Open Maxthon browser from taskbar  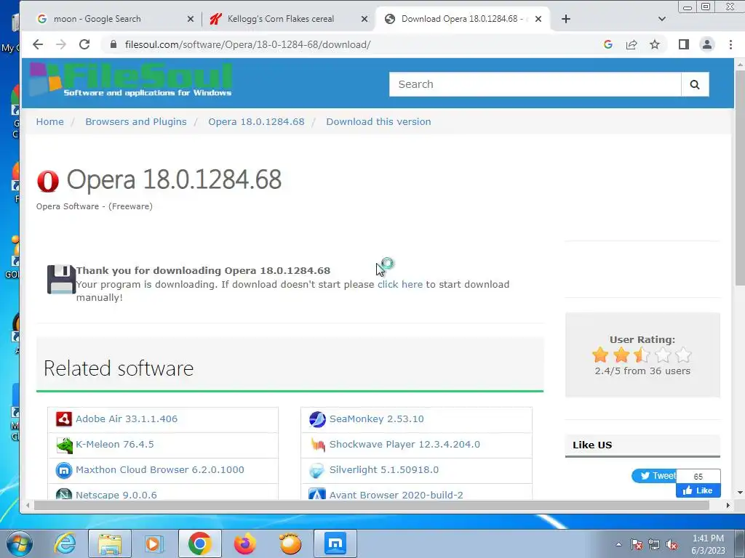(335, 543)
